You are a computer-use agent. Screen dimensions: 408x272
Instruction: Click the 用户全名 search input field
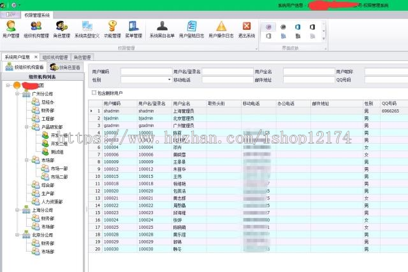click(x=309, y=71)
